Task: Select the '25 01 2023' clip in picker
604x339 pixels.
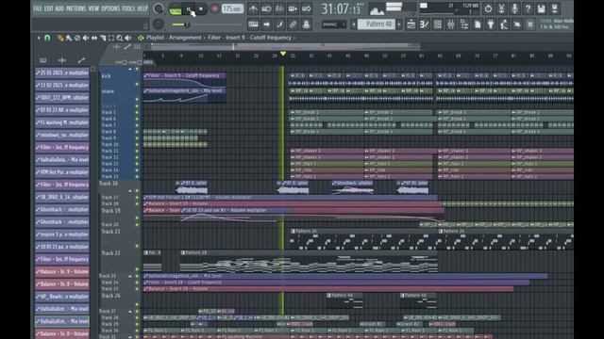Action: tap(62, 73)
